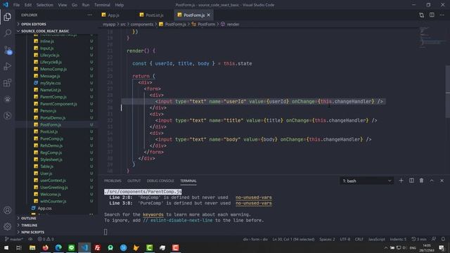Viewport: 450px width, 253px height.
Task: Switch to the DEBUG CONSOLE tab
Action: (x=160, y=181)
